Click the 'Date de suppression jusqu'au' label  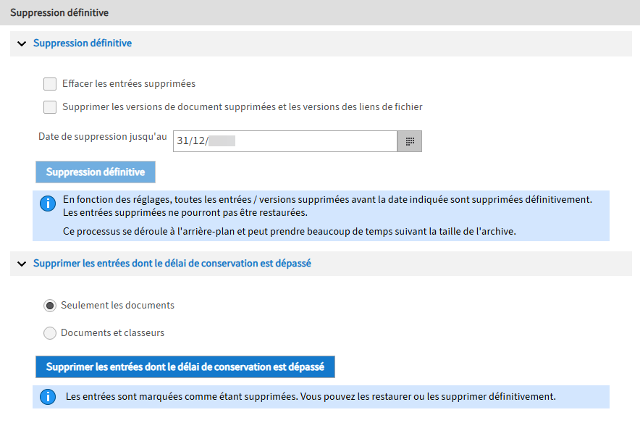[101, 136]
